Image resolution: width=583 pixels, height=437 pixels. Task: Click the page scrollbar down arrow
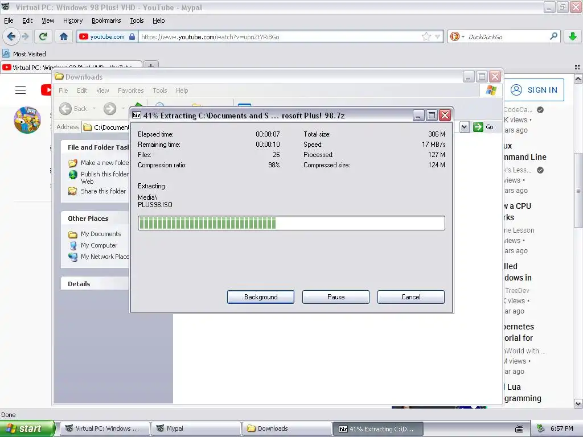[x=578, y=403]
